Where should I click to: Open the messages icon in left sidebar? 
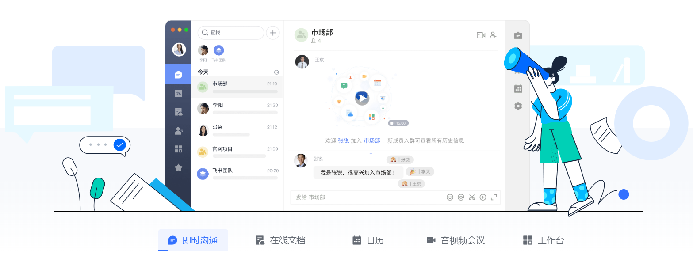coord(178,74)
